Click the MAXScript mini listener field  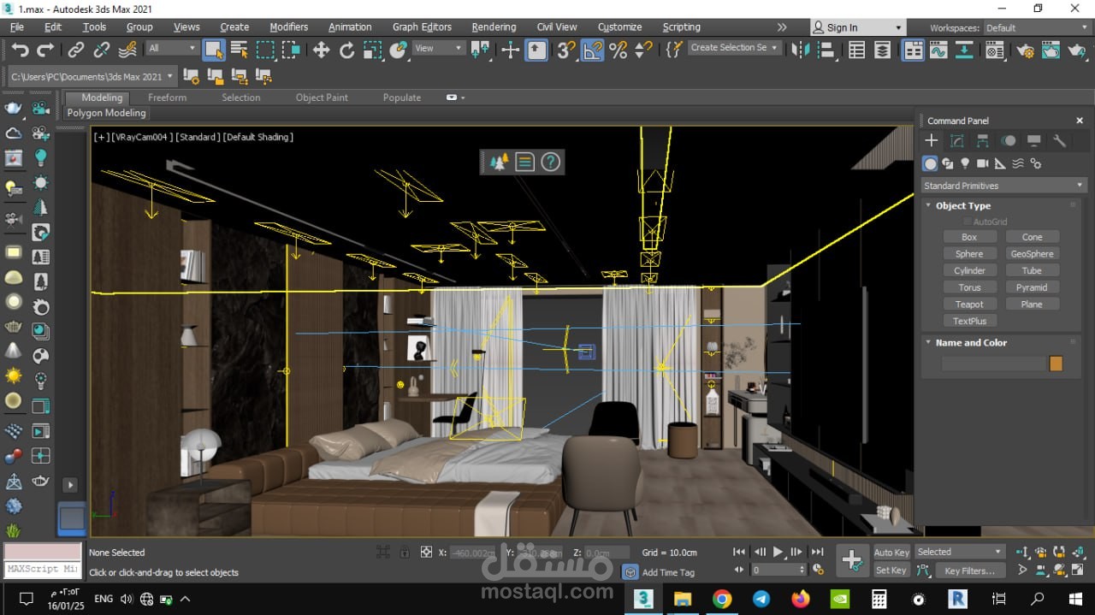[x=43, y=569]
